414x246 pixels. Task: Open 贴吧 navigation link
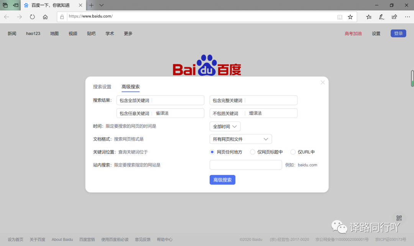91,33
